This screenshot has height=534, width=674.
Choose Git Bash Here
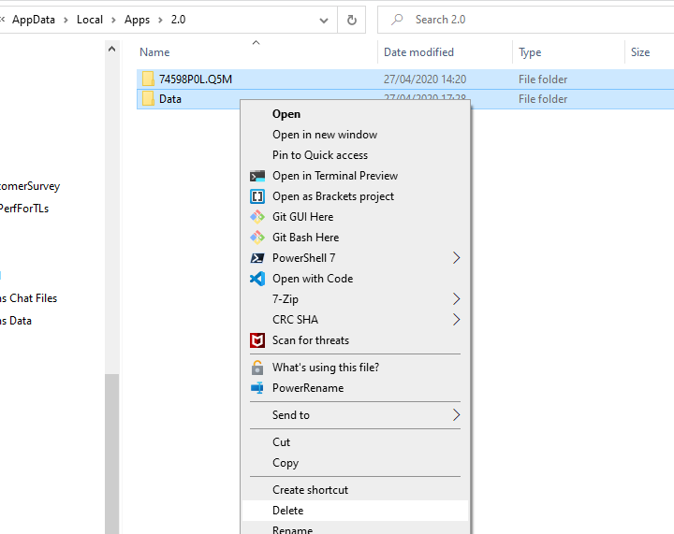(x=355, y=238)
